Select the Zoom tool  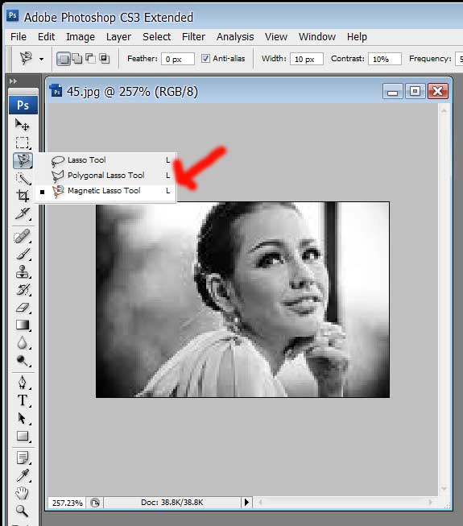23,511
